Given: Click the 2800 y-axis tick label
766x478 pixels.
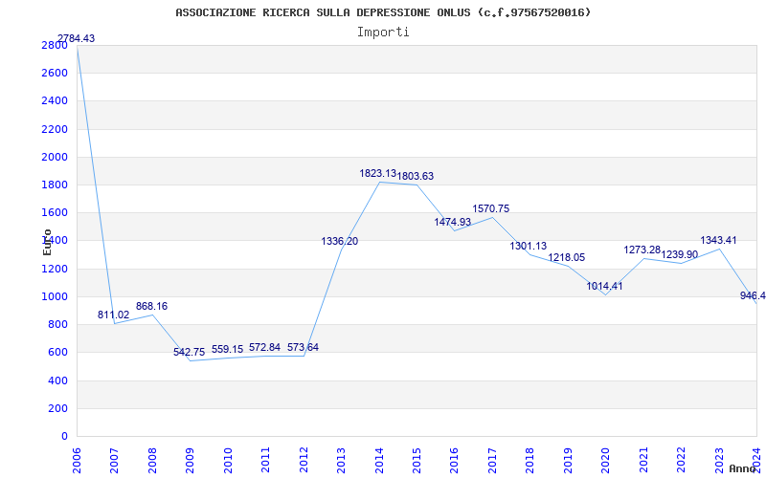Looking at the screenshot, I should click(56, 45).
